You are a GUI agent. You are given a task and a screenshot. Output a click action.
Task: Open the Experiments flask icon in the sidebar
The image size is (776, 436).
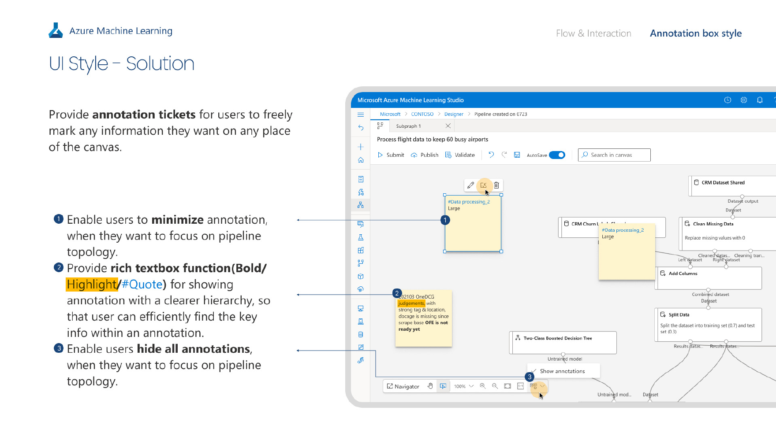pos(361,237)
